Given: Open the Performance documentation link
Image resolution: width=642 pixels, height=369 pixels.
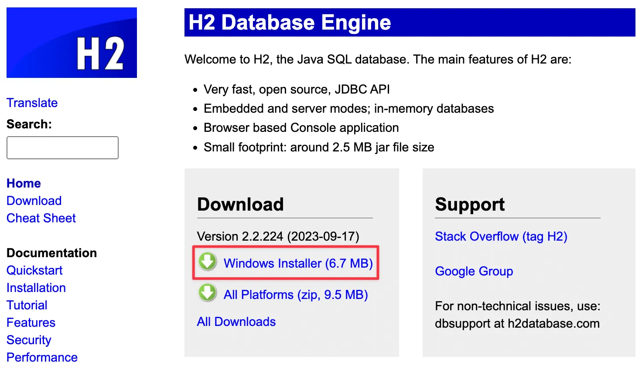Looking at the screenshot, I should click(42, 357).
